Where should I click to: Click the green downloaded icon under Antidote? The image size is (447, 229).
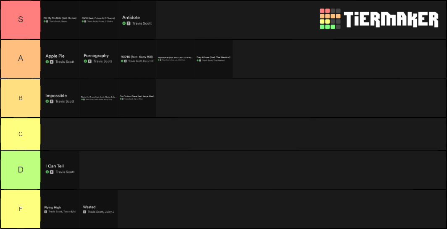coord(124,23)
